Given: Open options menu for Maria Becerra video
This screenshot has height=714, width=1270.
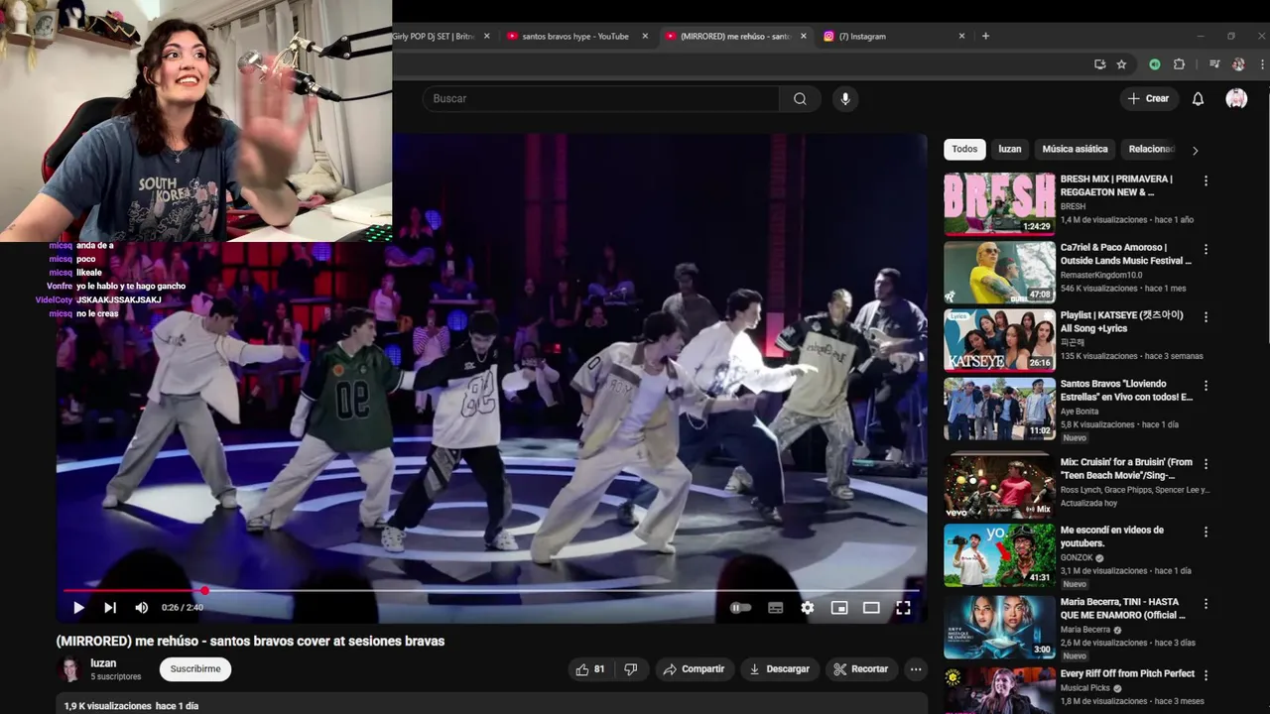Looking at the screenshot, I should point(1206,604).
